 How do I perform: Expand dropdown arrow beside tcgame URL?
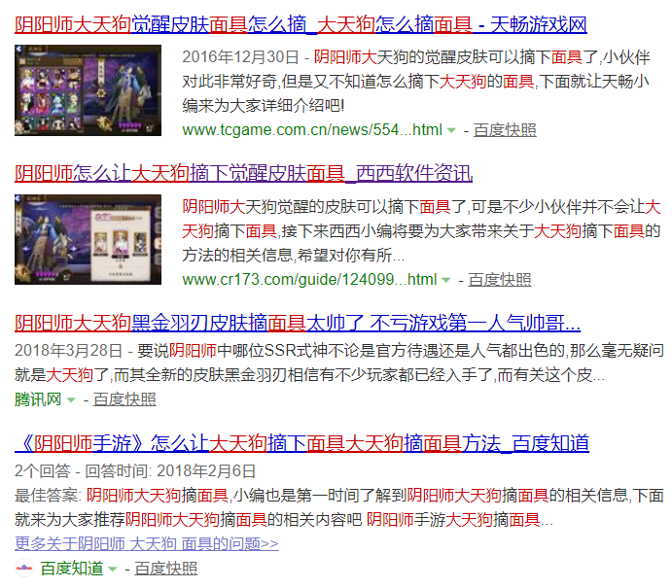pyautogui.click(x=451, y=130)
